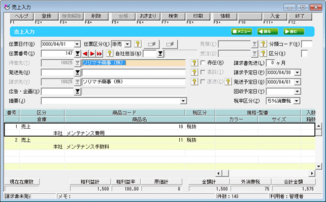Click product code 10 cell
Screen dimensions: 326x202
pyautogui.click(x=125, y=127)
